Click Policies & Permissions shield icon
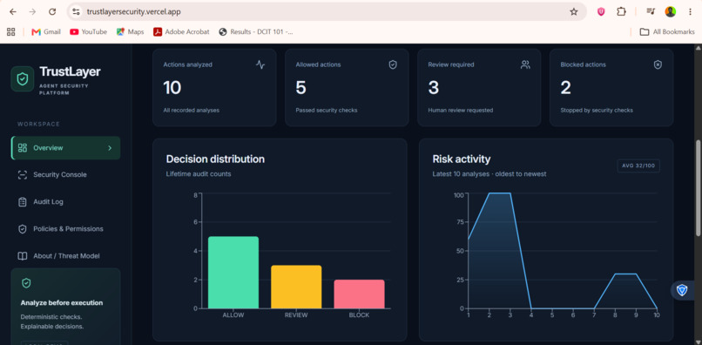The height and width of the screenshot is (345, 702). coord(23,229)
